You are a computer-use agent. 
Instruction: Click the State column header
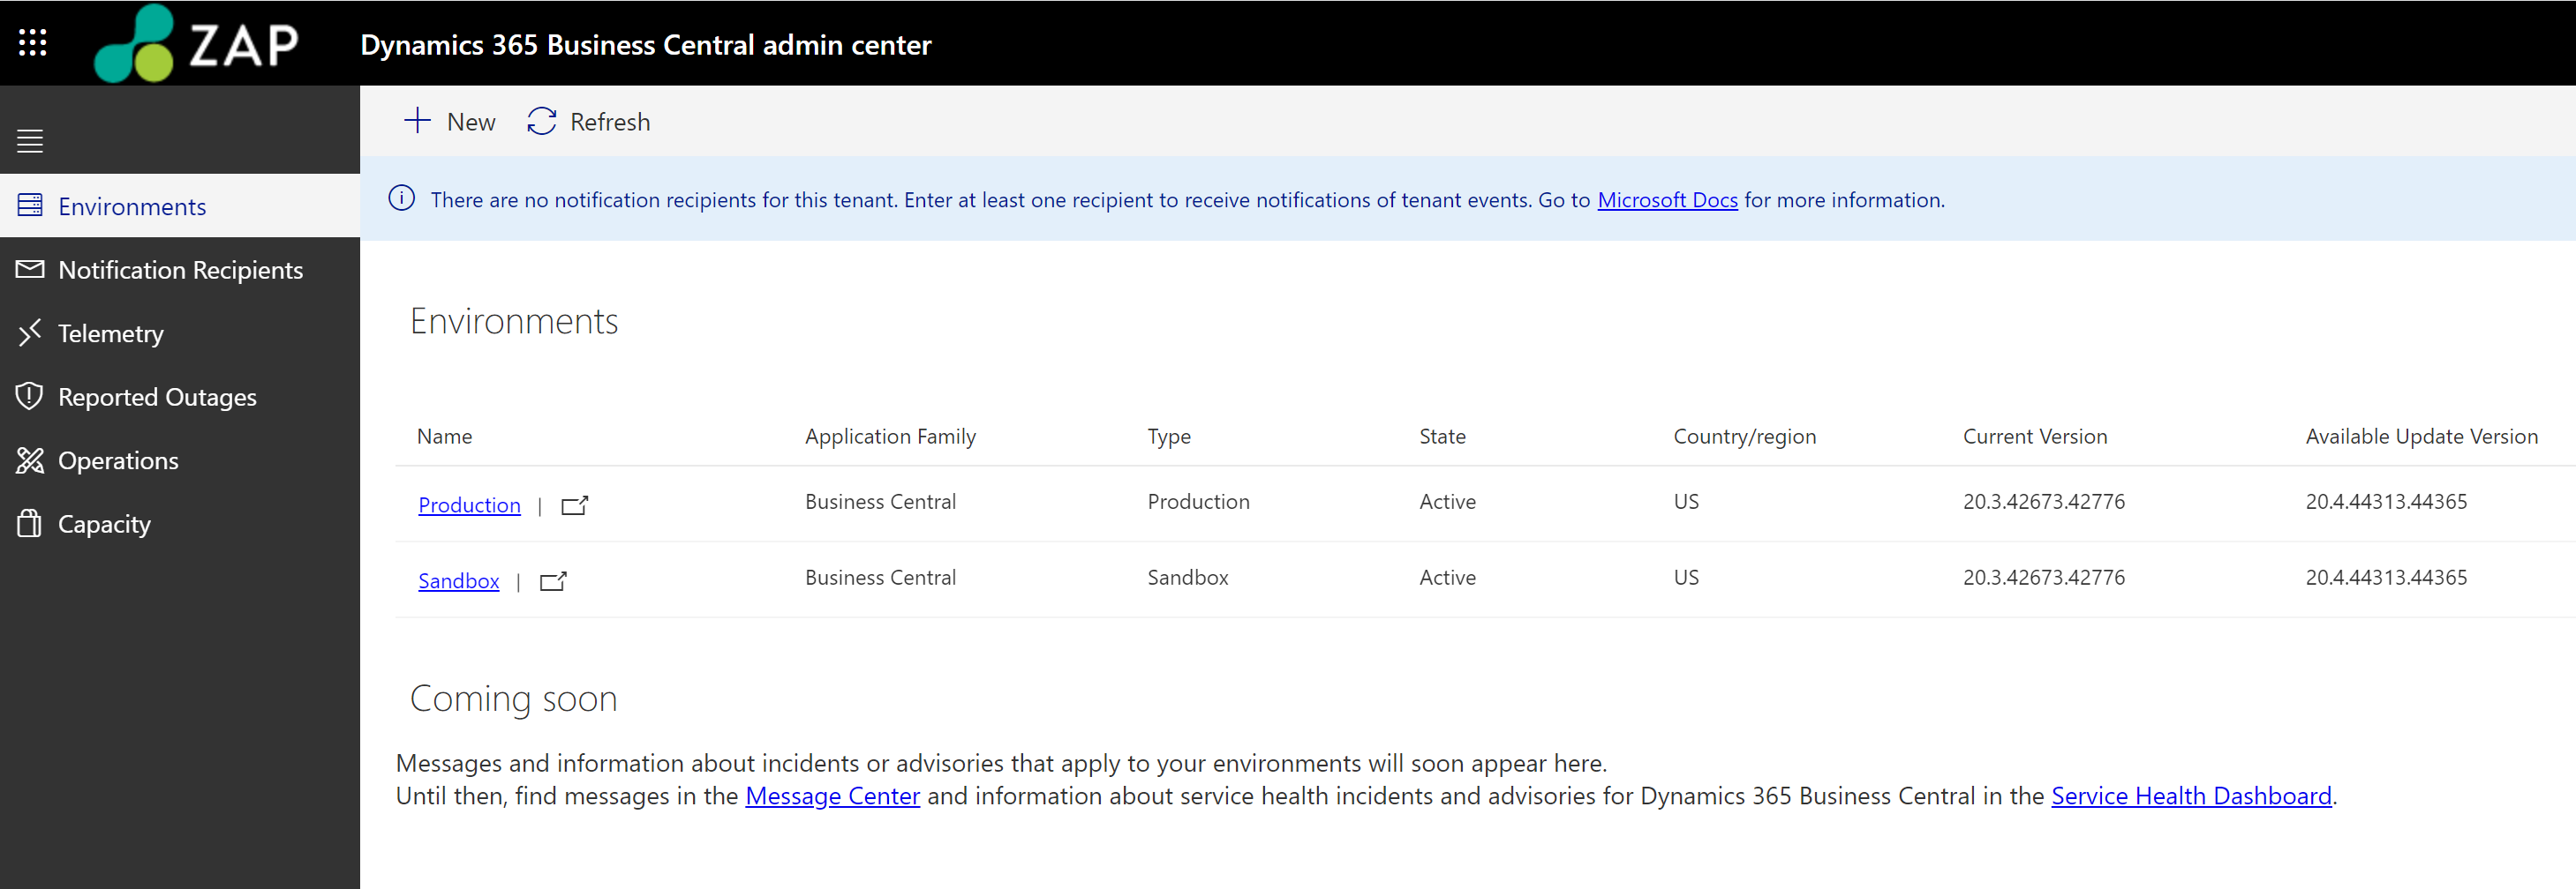(1442, 437)
